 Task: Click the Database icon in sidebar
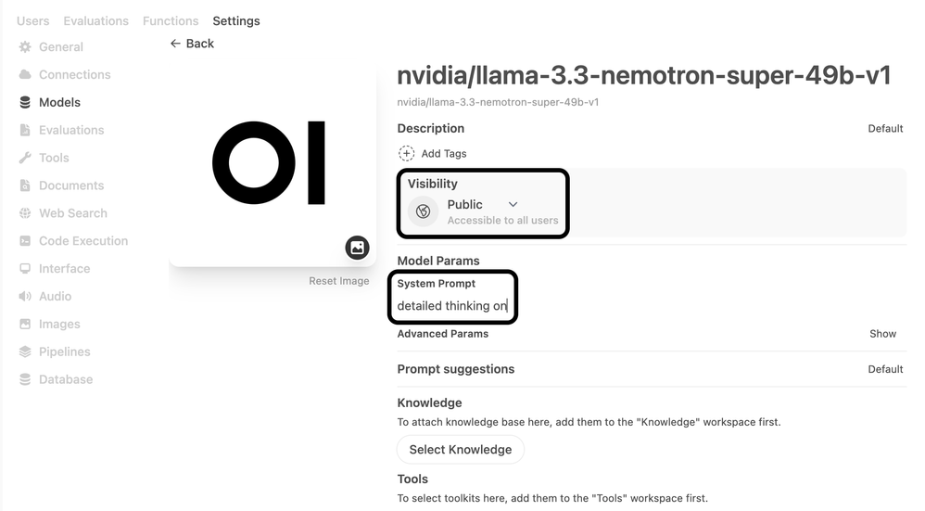coord(25,380)
